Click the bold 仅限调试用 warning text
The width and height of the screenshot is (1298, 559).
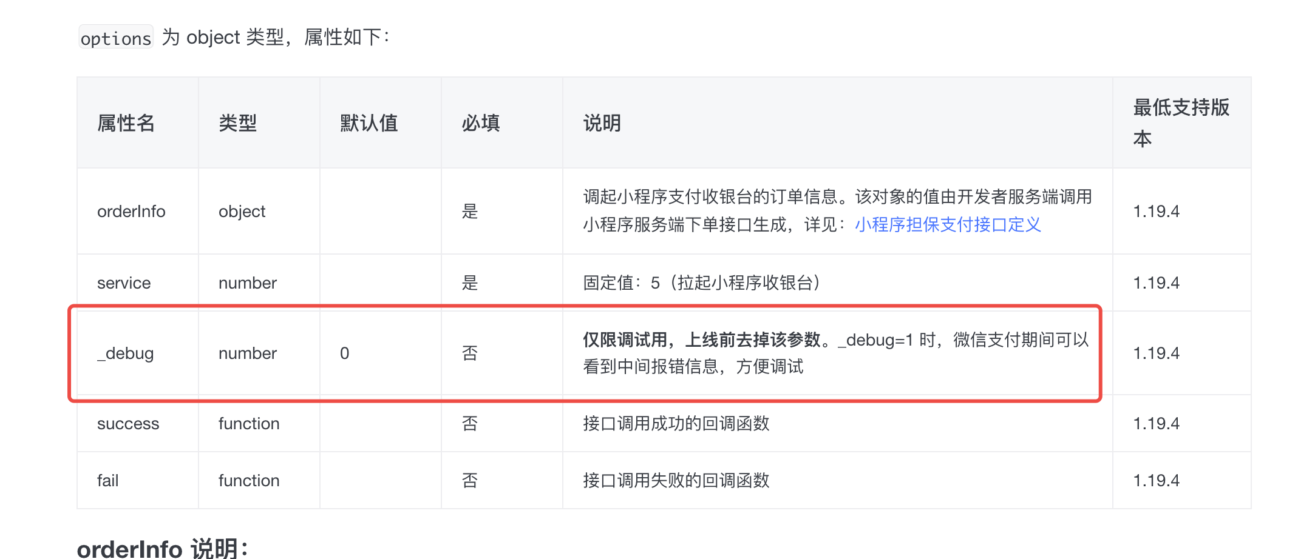coord(701,340)
